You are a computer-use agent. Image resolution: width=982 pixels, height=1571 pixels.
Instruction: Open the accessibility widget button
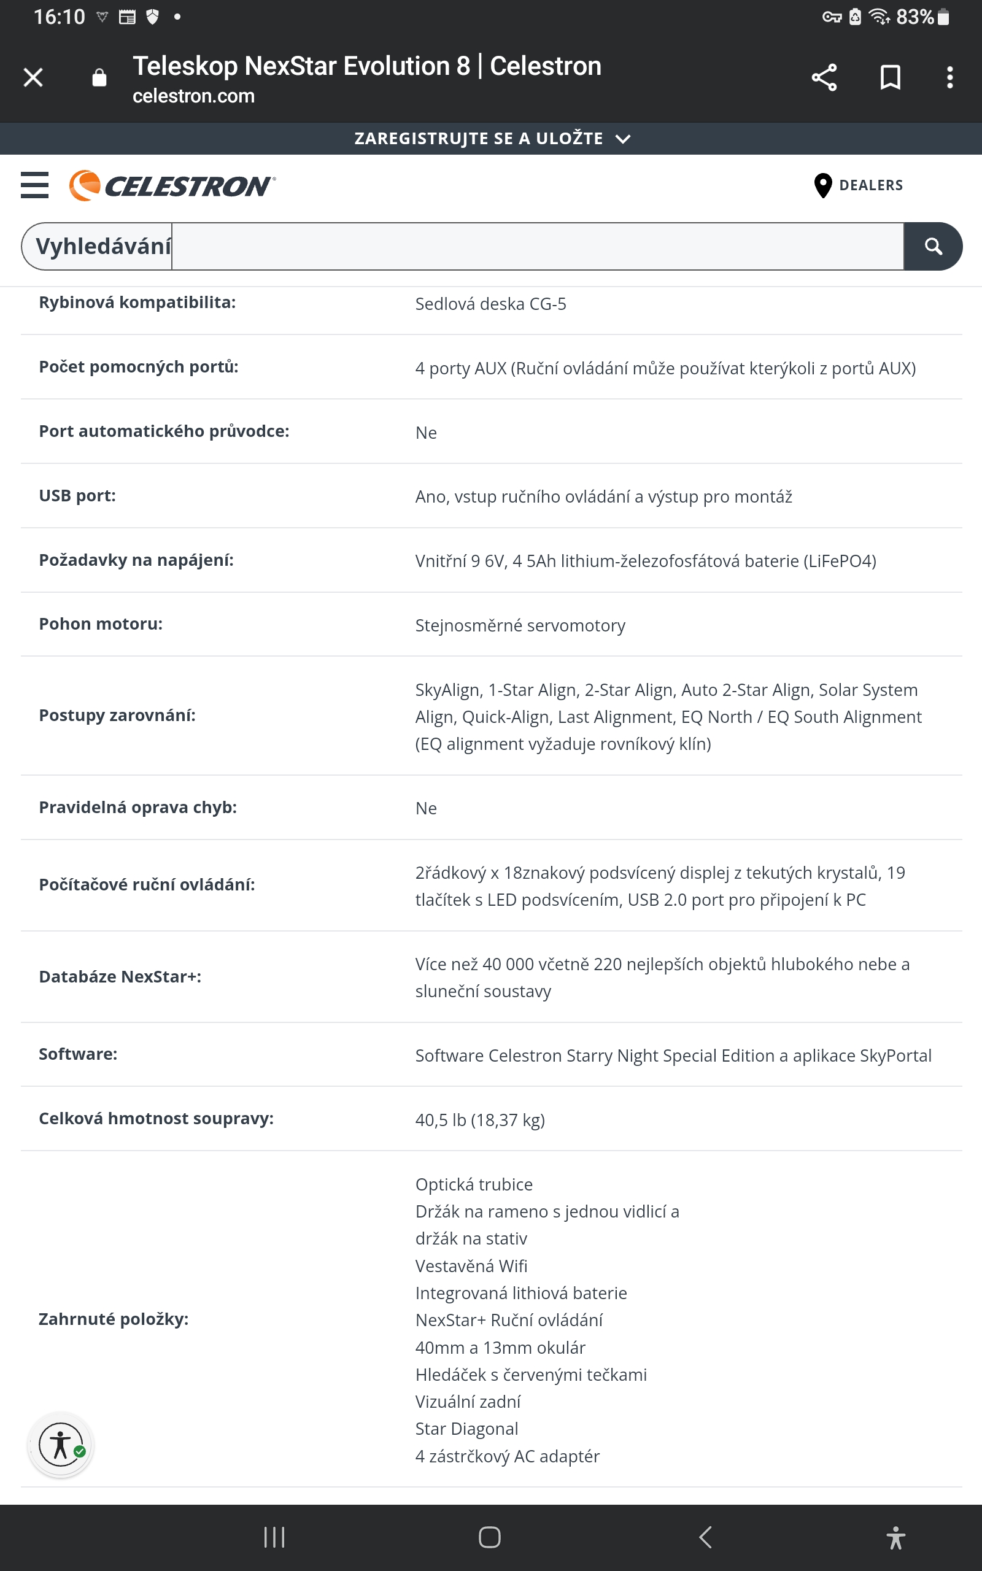click(61, 1445)
